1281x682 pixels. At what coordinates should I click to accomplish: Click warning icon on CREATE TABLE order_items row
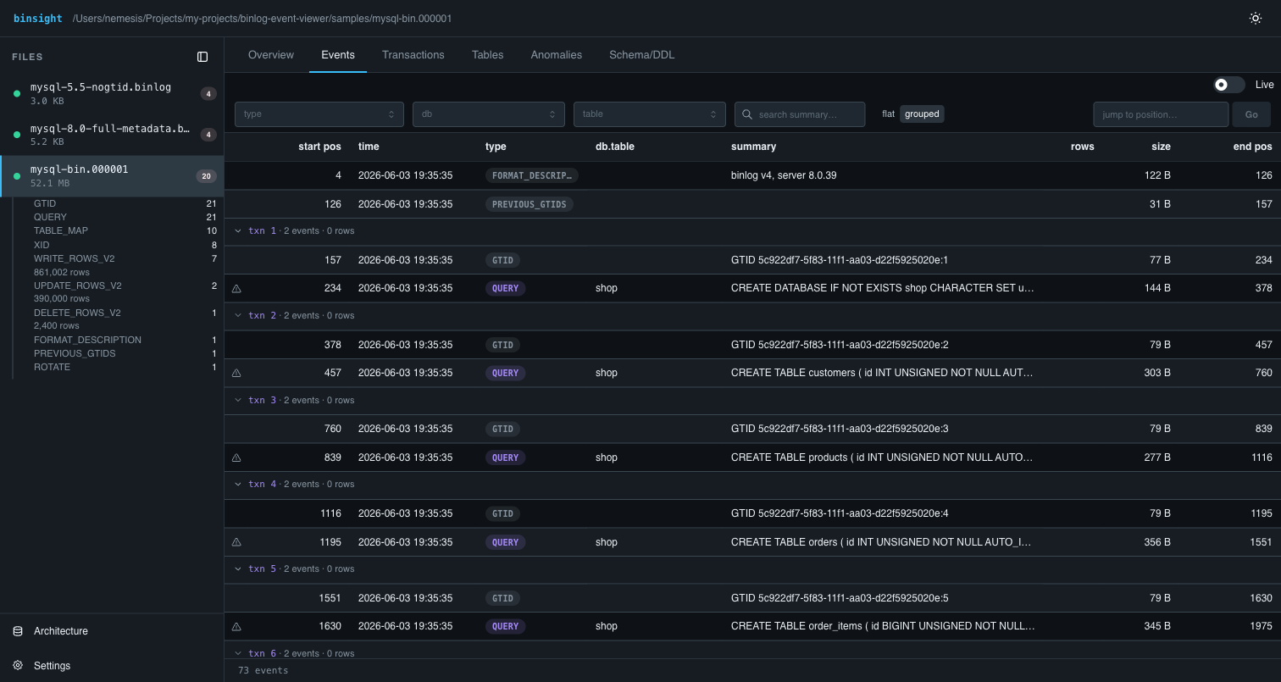[236, 627]
